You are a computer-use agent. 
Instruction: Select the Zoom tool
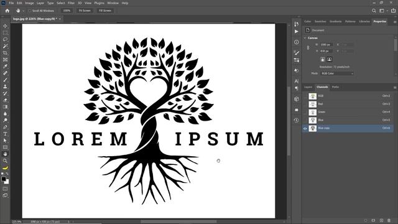coord(5,161)
